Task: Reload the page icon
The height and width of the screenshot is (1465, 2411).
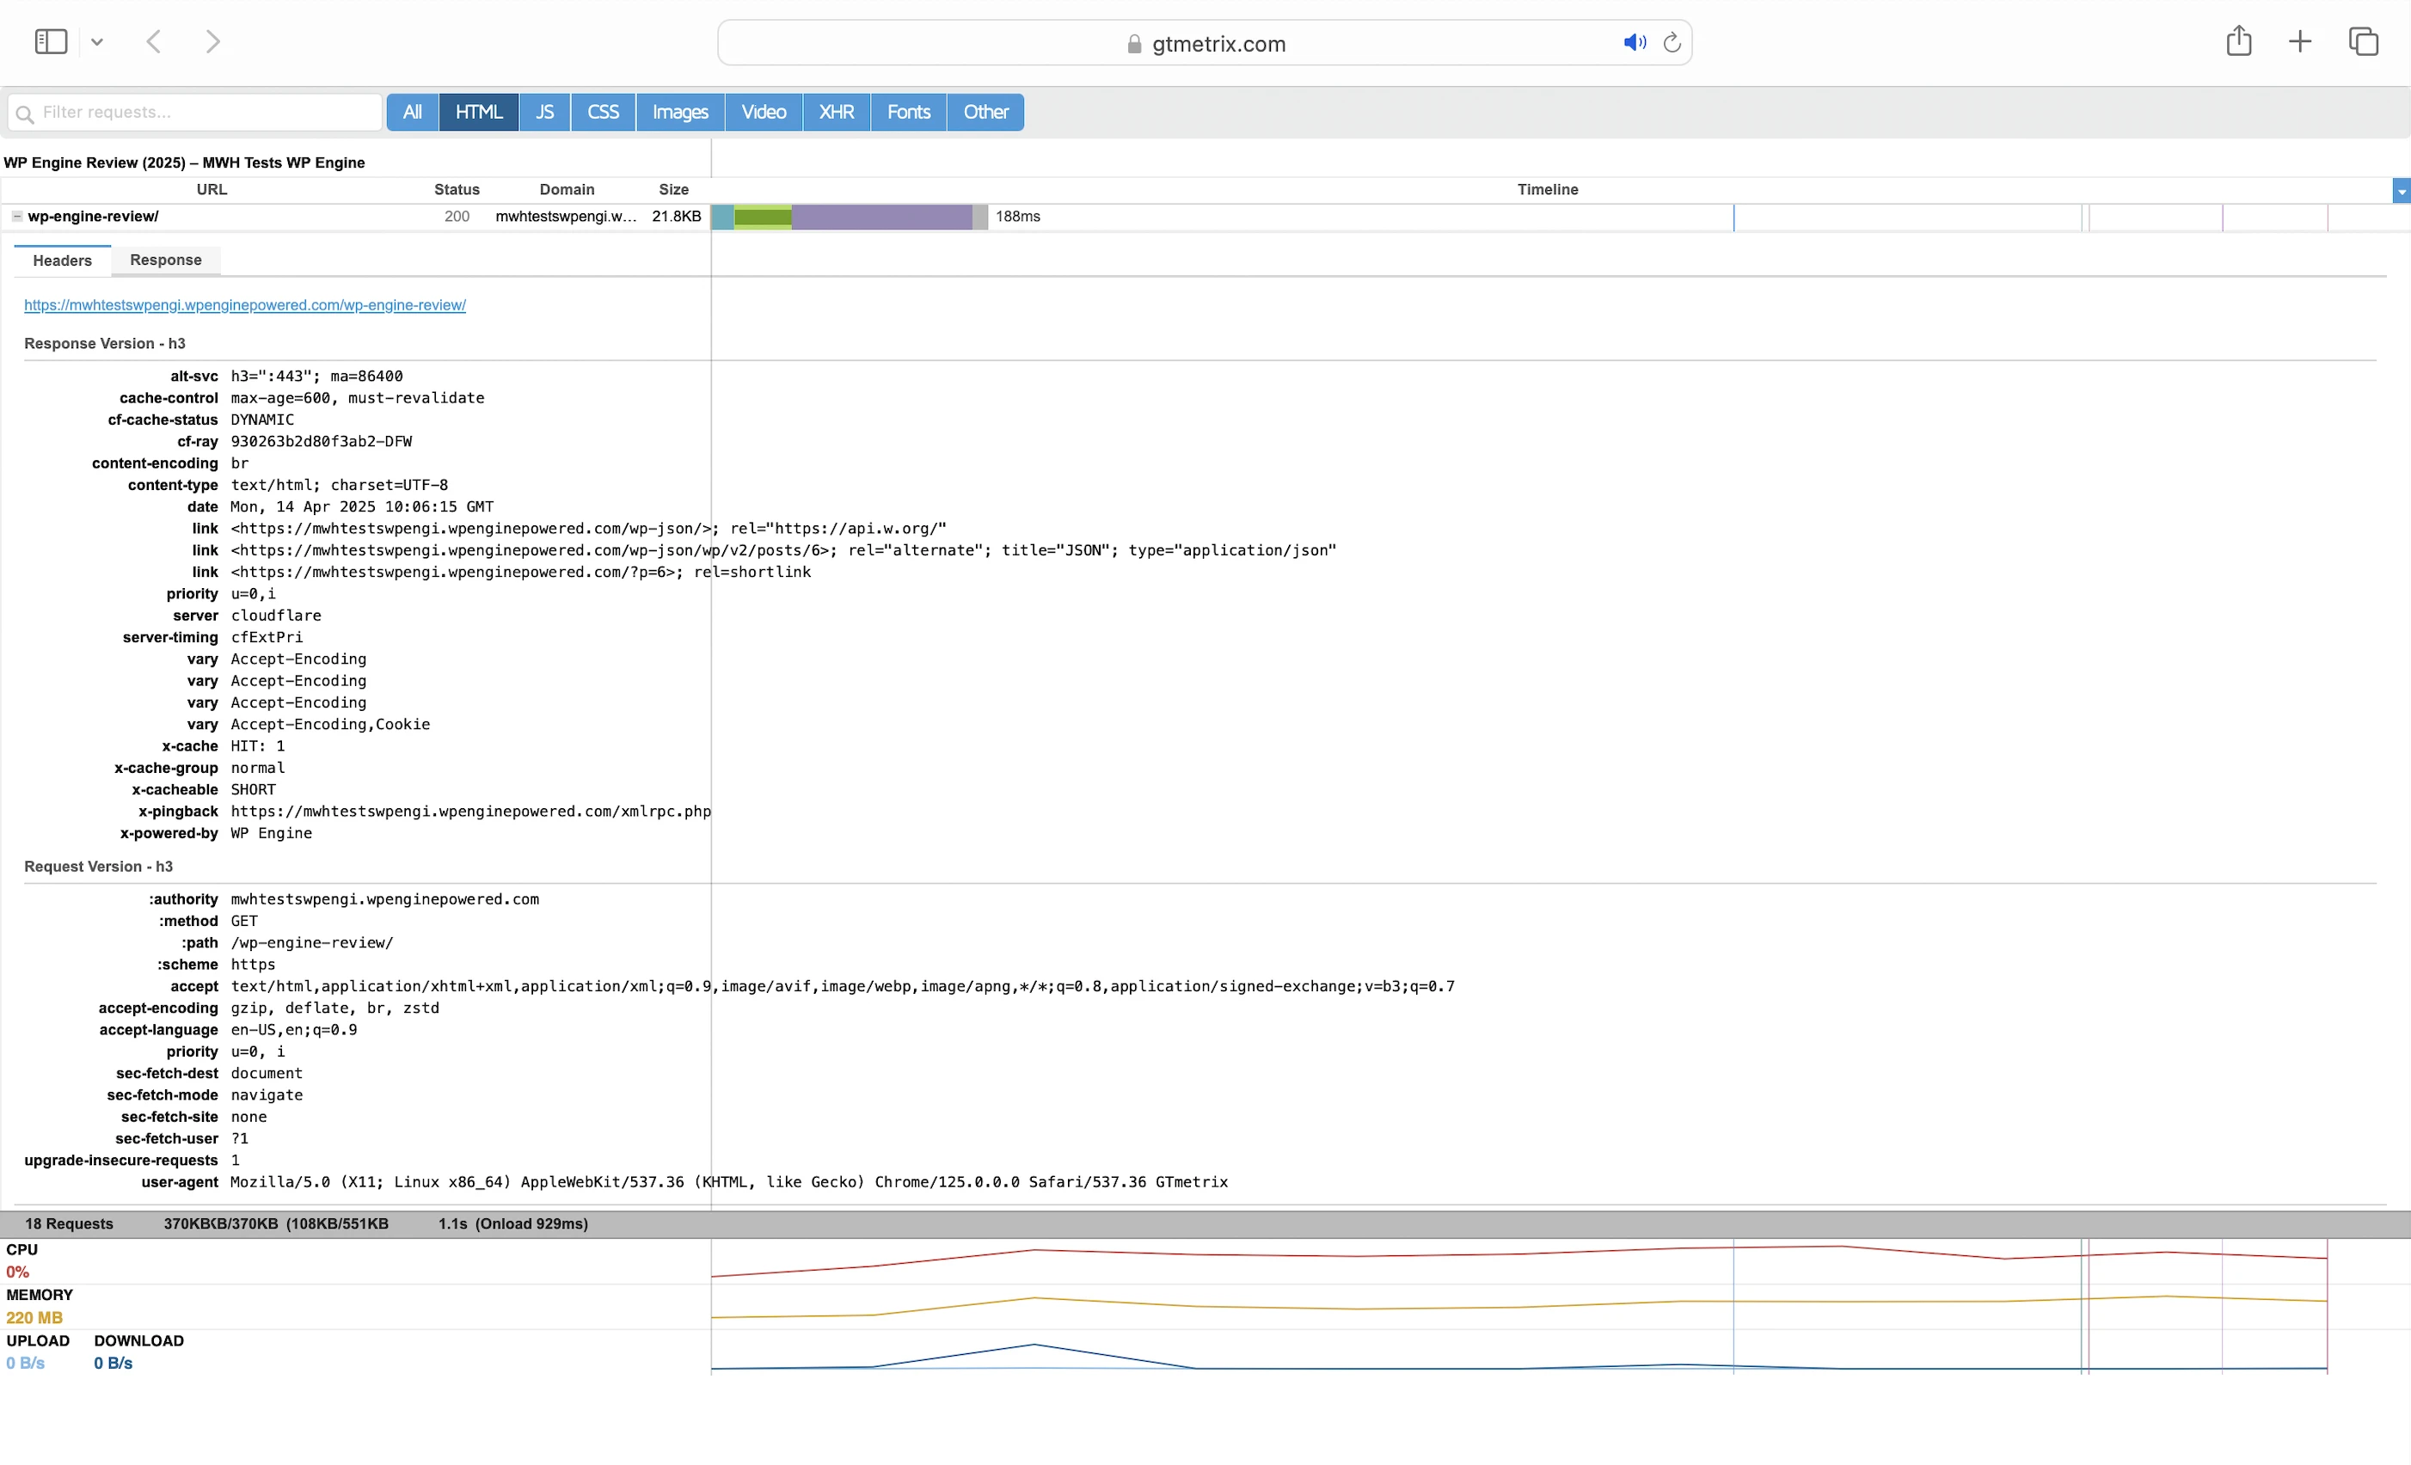Action: pos(1672,42)
